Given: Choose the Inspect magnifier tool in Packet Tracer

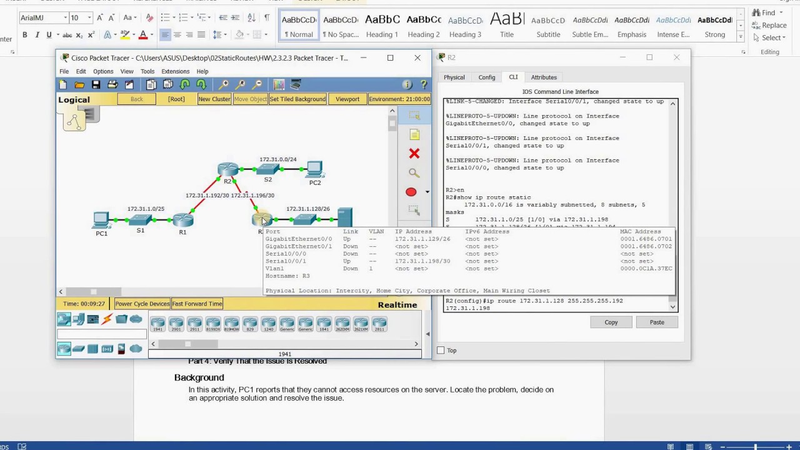Looking at the screenshot, I should (x=414, y=173).
